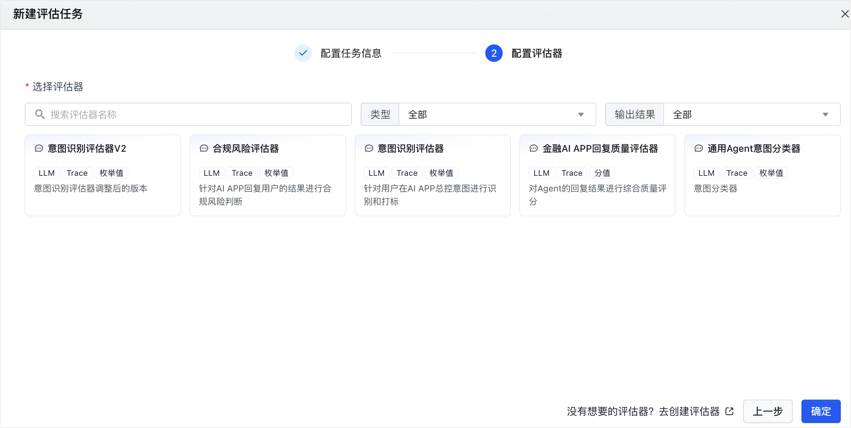
Task: Click the LLM tag on 意图识别评估器 card
Action: point(377,173)
